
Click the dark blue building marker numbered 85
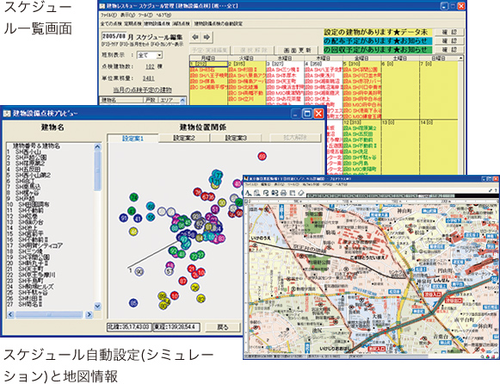tap(133, 303)
